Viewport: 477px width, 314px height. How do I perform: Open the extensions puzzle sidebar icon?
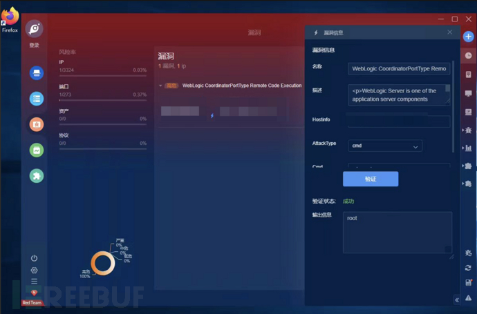[37, 176]
